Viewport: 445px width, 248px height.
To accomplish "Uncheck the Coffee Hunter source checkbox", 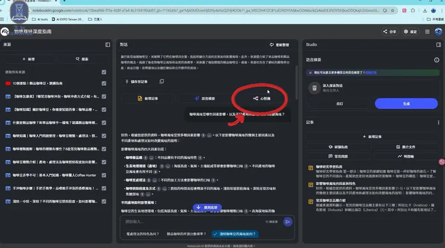I will [x=104, y=175].
